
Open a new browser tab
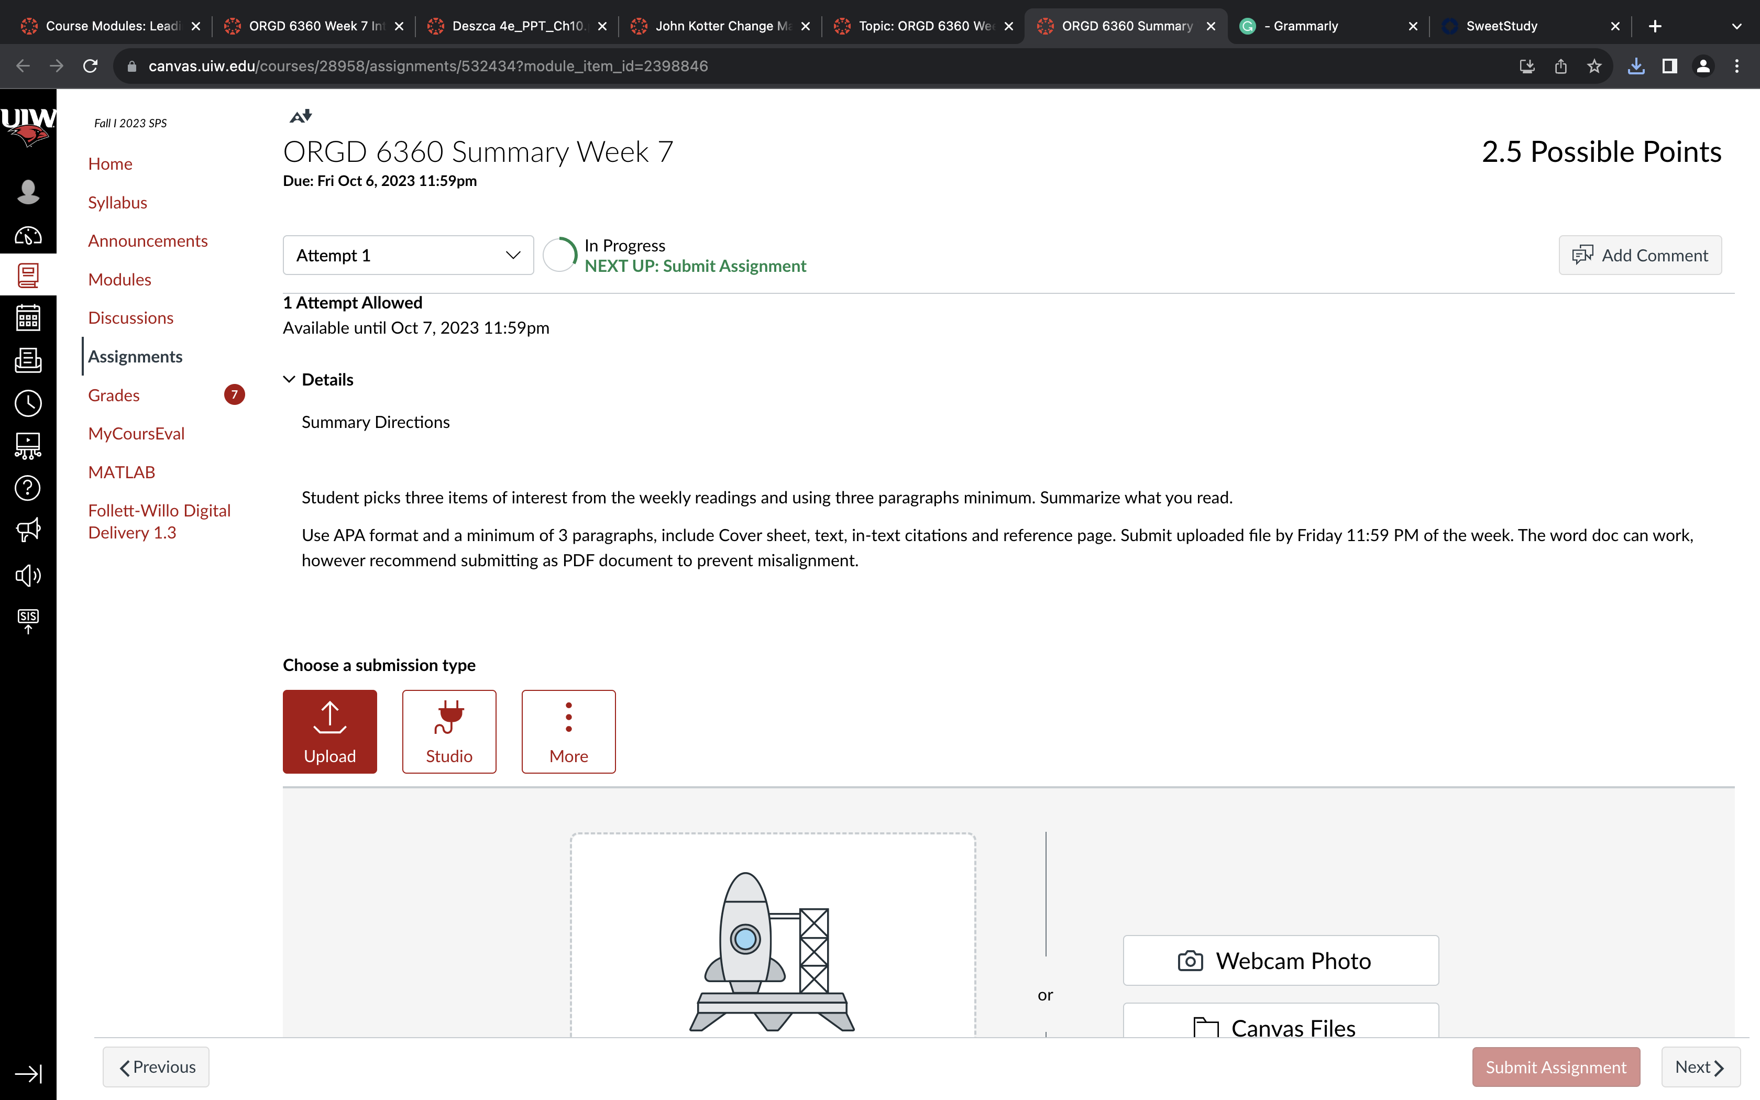point(1655,26)
